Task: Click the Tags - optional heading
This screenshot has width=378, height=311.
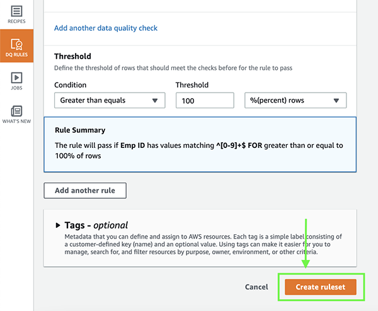Action: 96,225
